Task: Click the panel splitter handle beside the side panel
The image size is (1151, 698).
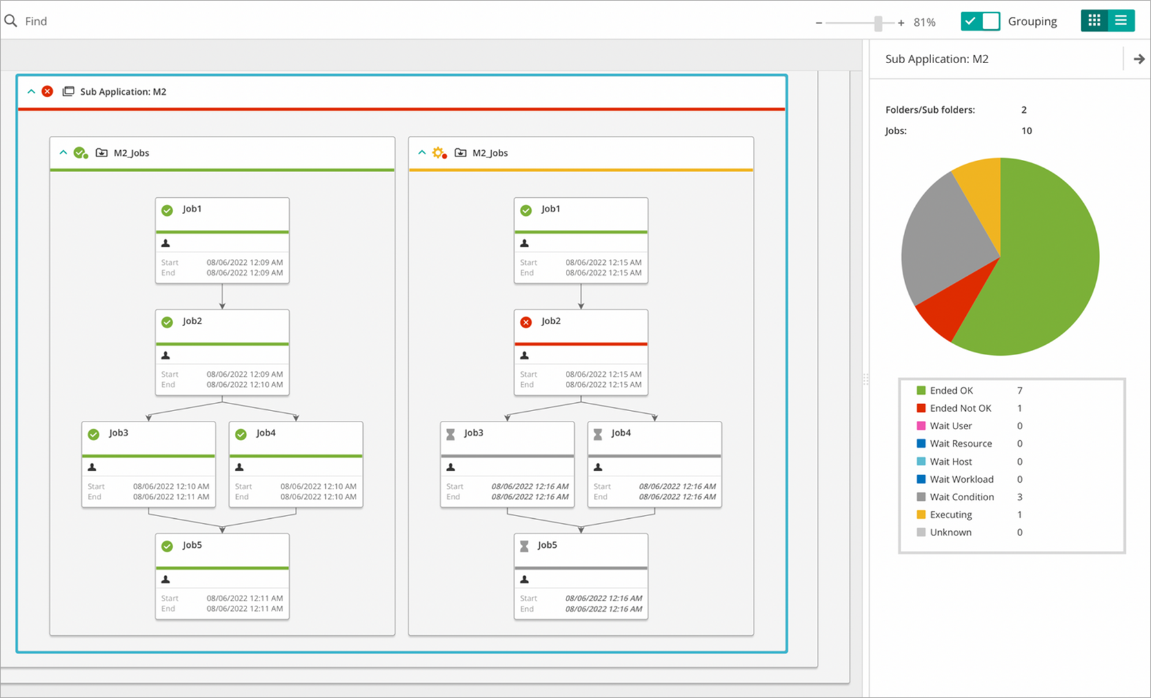Action: pos(866,379)
